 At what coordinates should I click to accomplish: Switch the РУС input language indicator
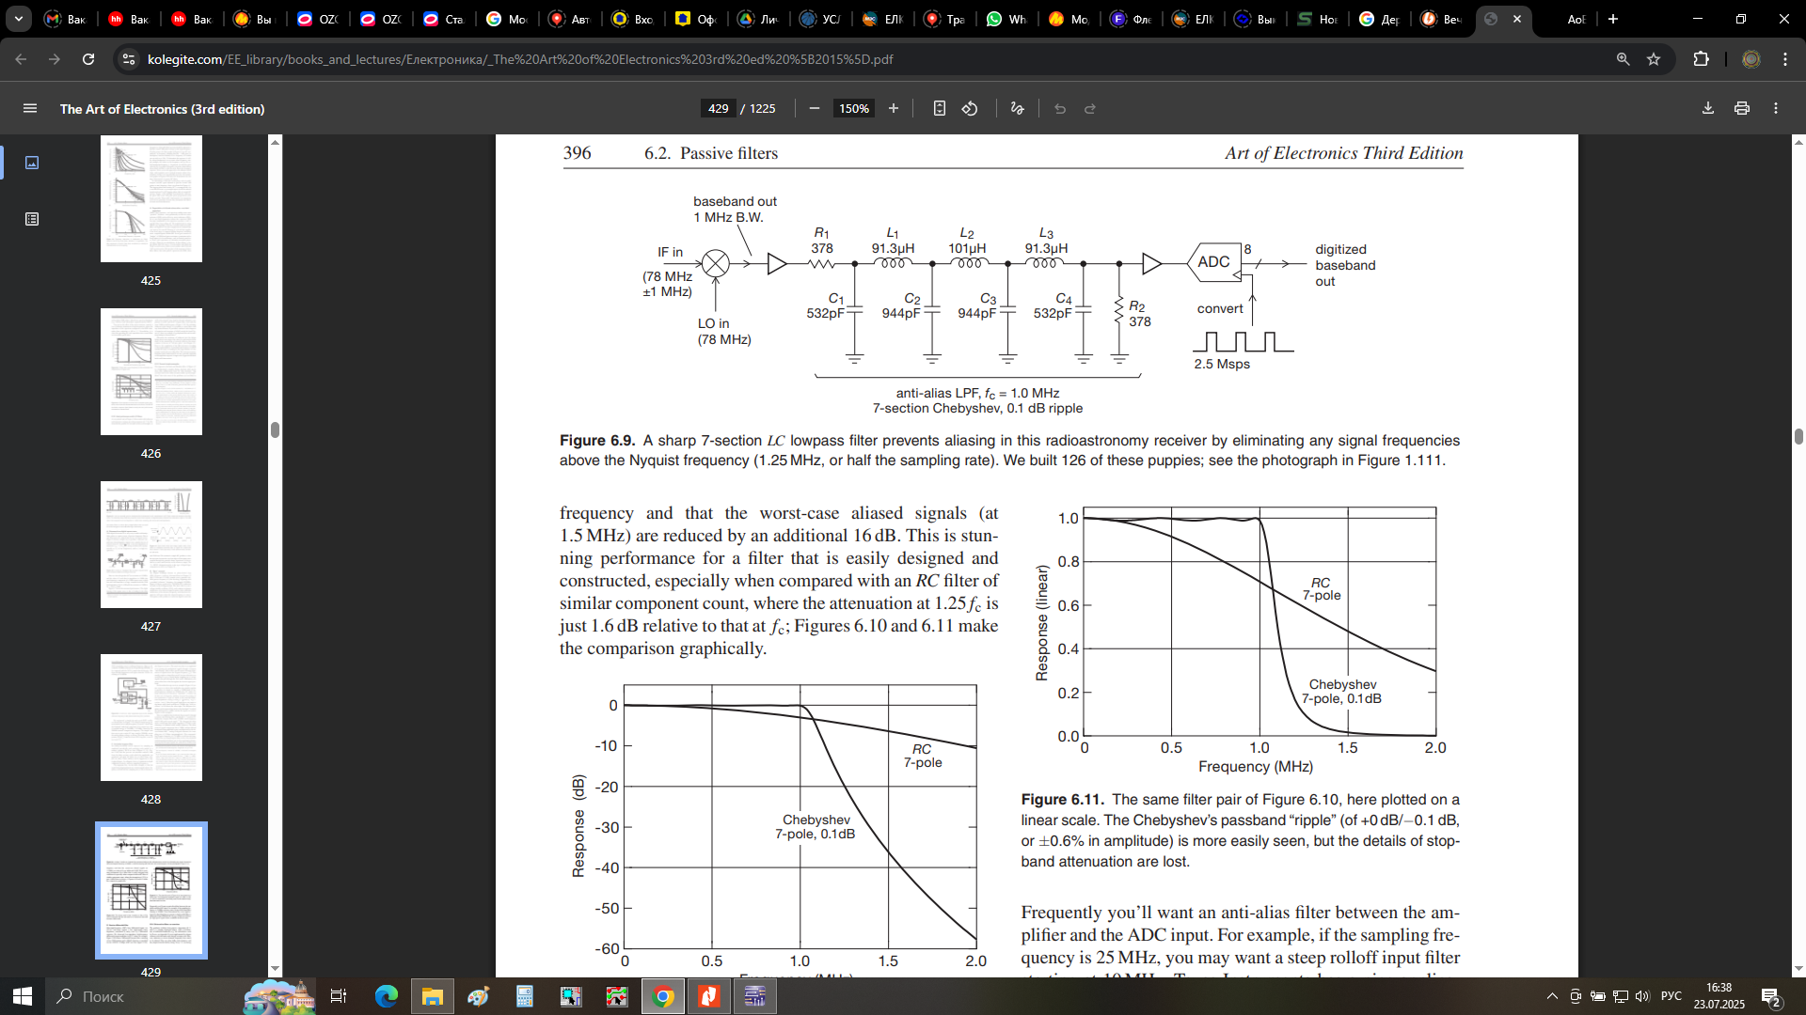pos(1671,996)
